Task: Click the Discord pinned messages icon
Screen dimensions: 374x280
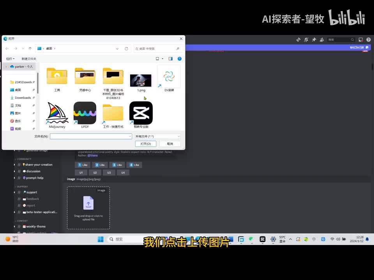Action: pos(314,40)
